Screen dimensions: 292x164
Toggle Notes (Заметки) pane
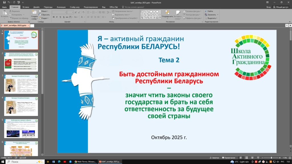coord(214,158)
